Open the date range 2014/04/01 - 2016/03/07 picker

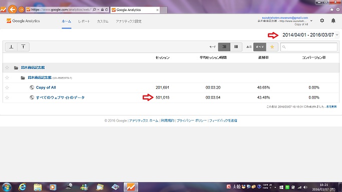click(x=310, y=35)
